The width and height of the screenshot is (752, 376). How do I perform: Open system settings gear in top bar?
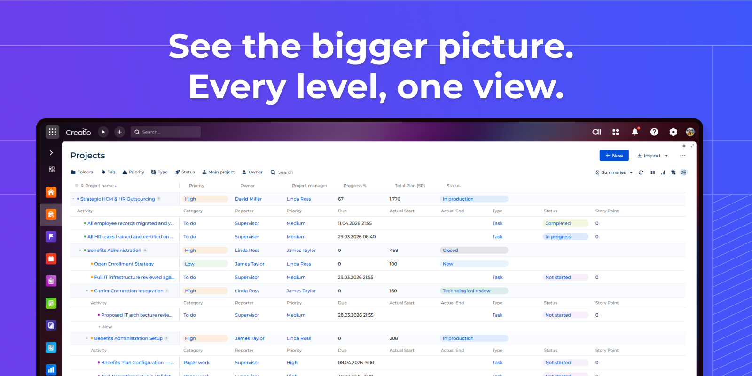pyautogui.click(x=673, y=132)
